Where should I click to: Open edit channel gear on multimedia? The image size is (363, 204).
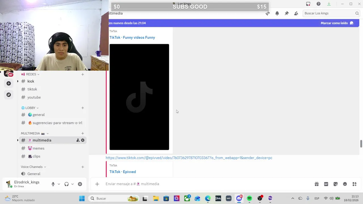pyautogui.click(x=83, y=140)
